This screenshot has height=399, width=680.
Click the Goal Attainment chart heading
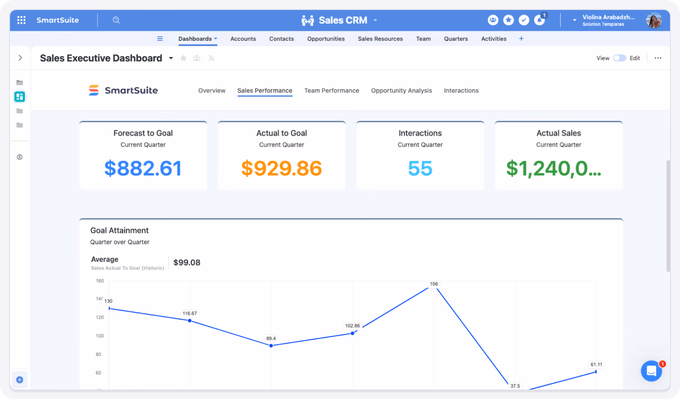tap(119, 231)
